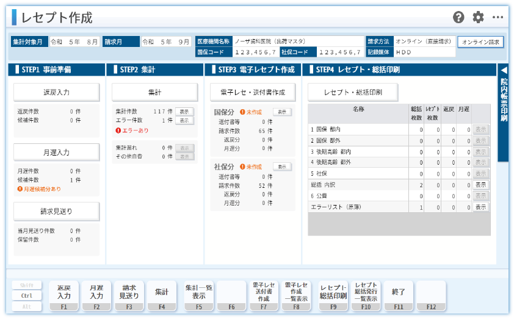Click the 月遅入力 step button
This screenshot has height=319, width=514.
56,152
